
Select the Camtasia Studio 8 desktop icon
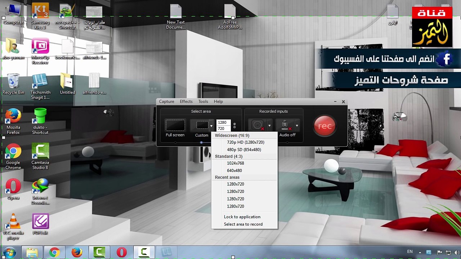pos(40,157)
